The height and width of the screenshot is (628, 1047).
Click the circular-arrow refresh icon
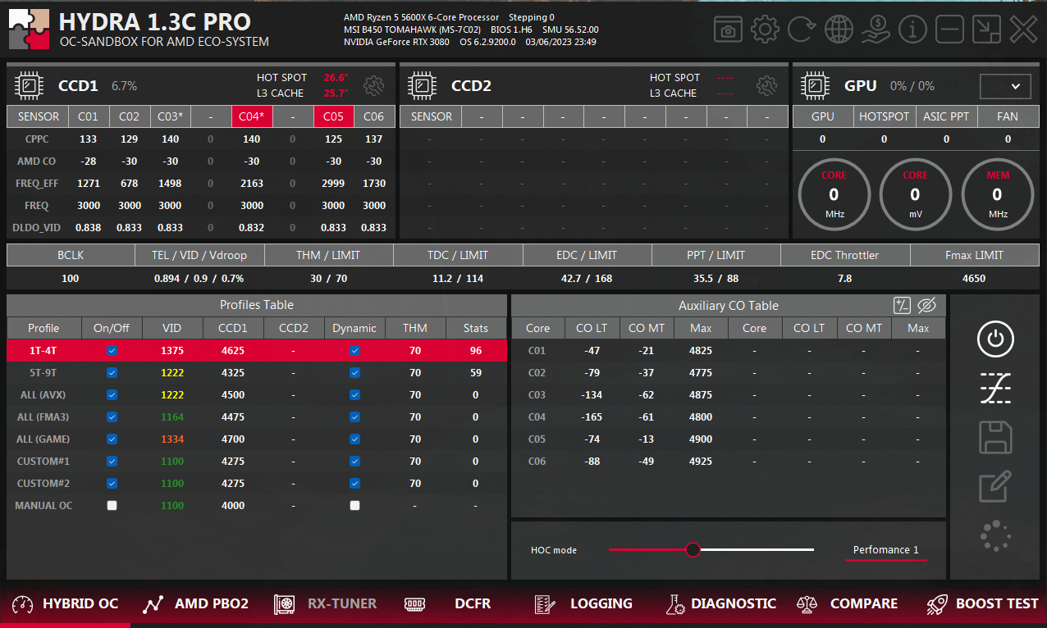[x=802, y=30]
